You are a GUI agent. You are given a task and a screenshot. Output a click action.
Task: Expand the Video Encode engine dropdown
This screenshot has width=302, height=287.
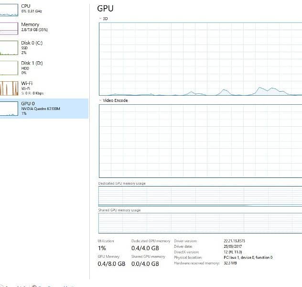[100, 101]
